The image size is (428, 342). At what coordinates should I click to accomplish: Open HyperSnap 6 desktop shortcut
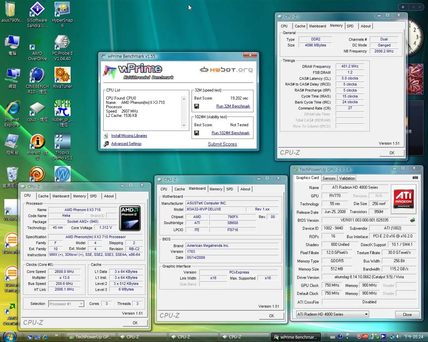[62, 14]
